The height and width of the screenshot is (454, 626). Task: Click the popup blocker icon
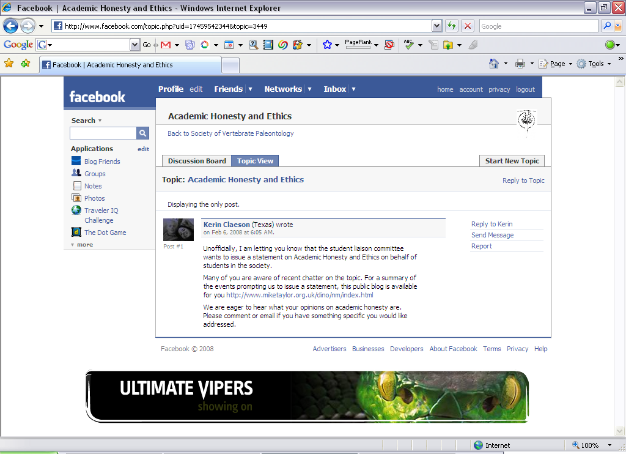tap(389, 45)
